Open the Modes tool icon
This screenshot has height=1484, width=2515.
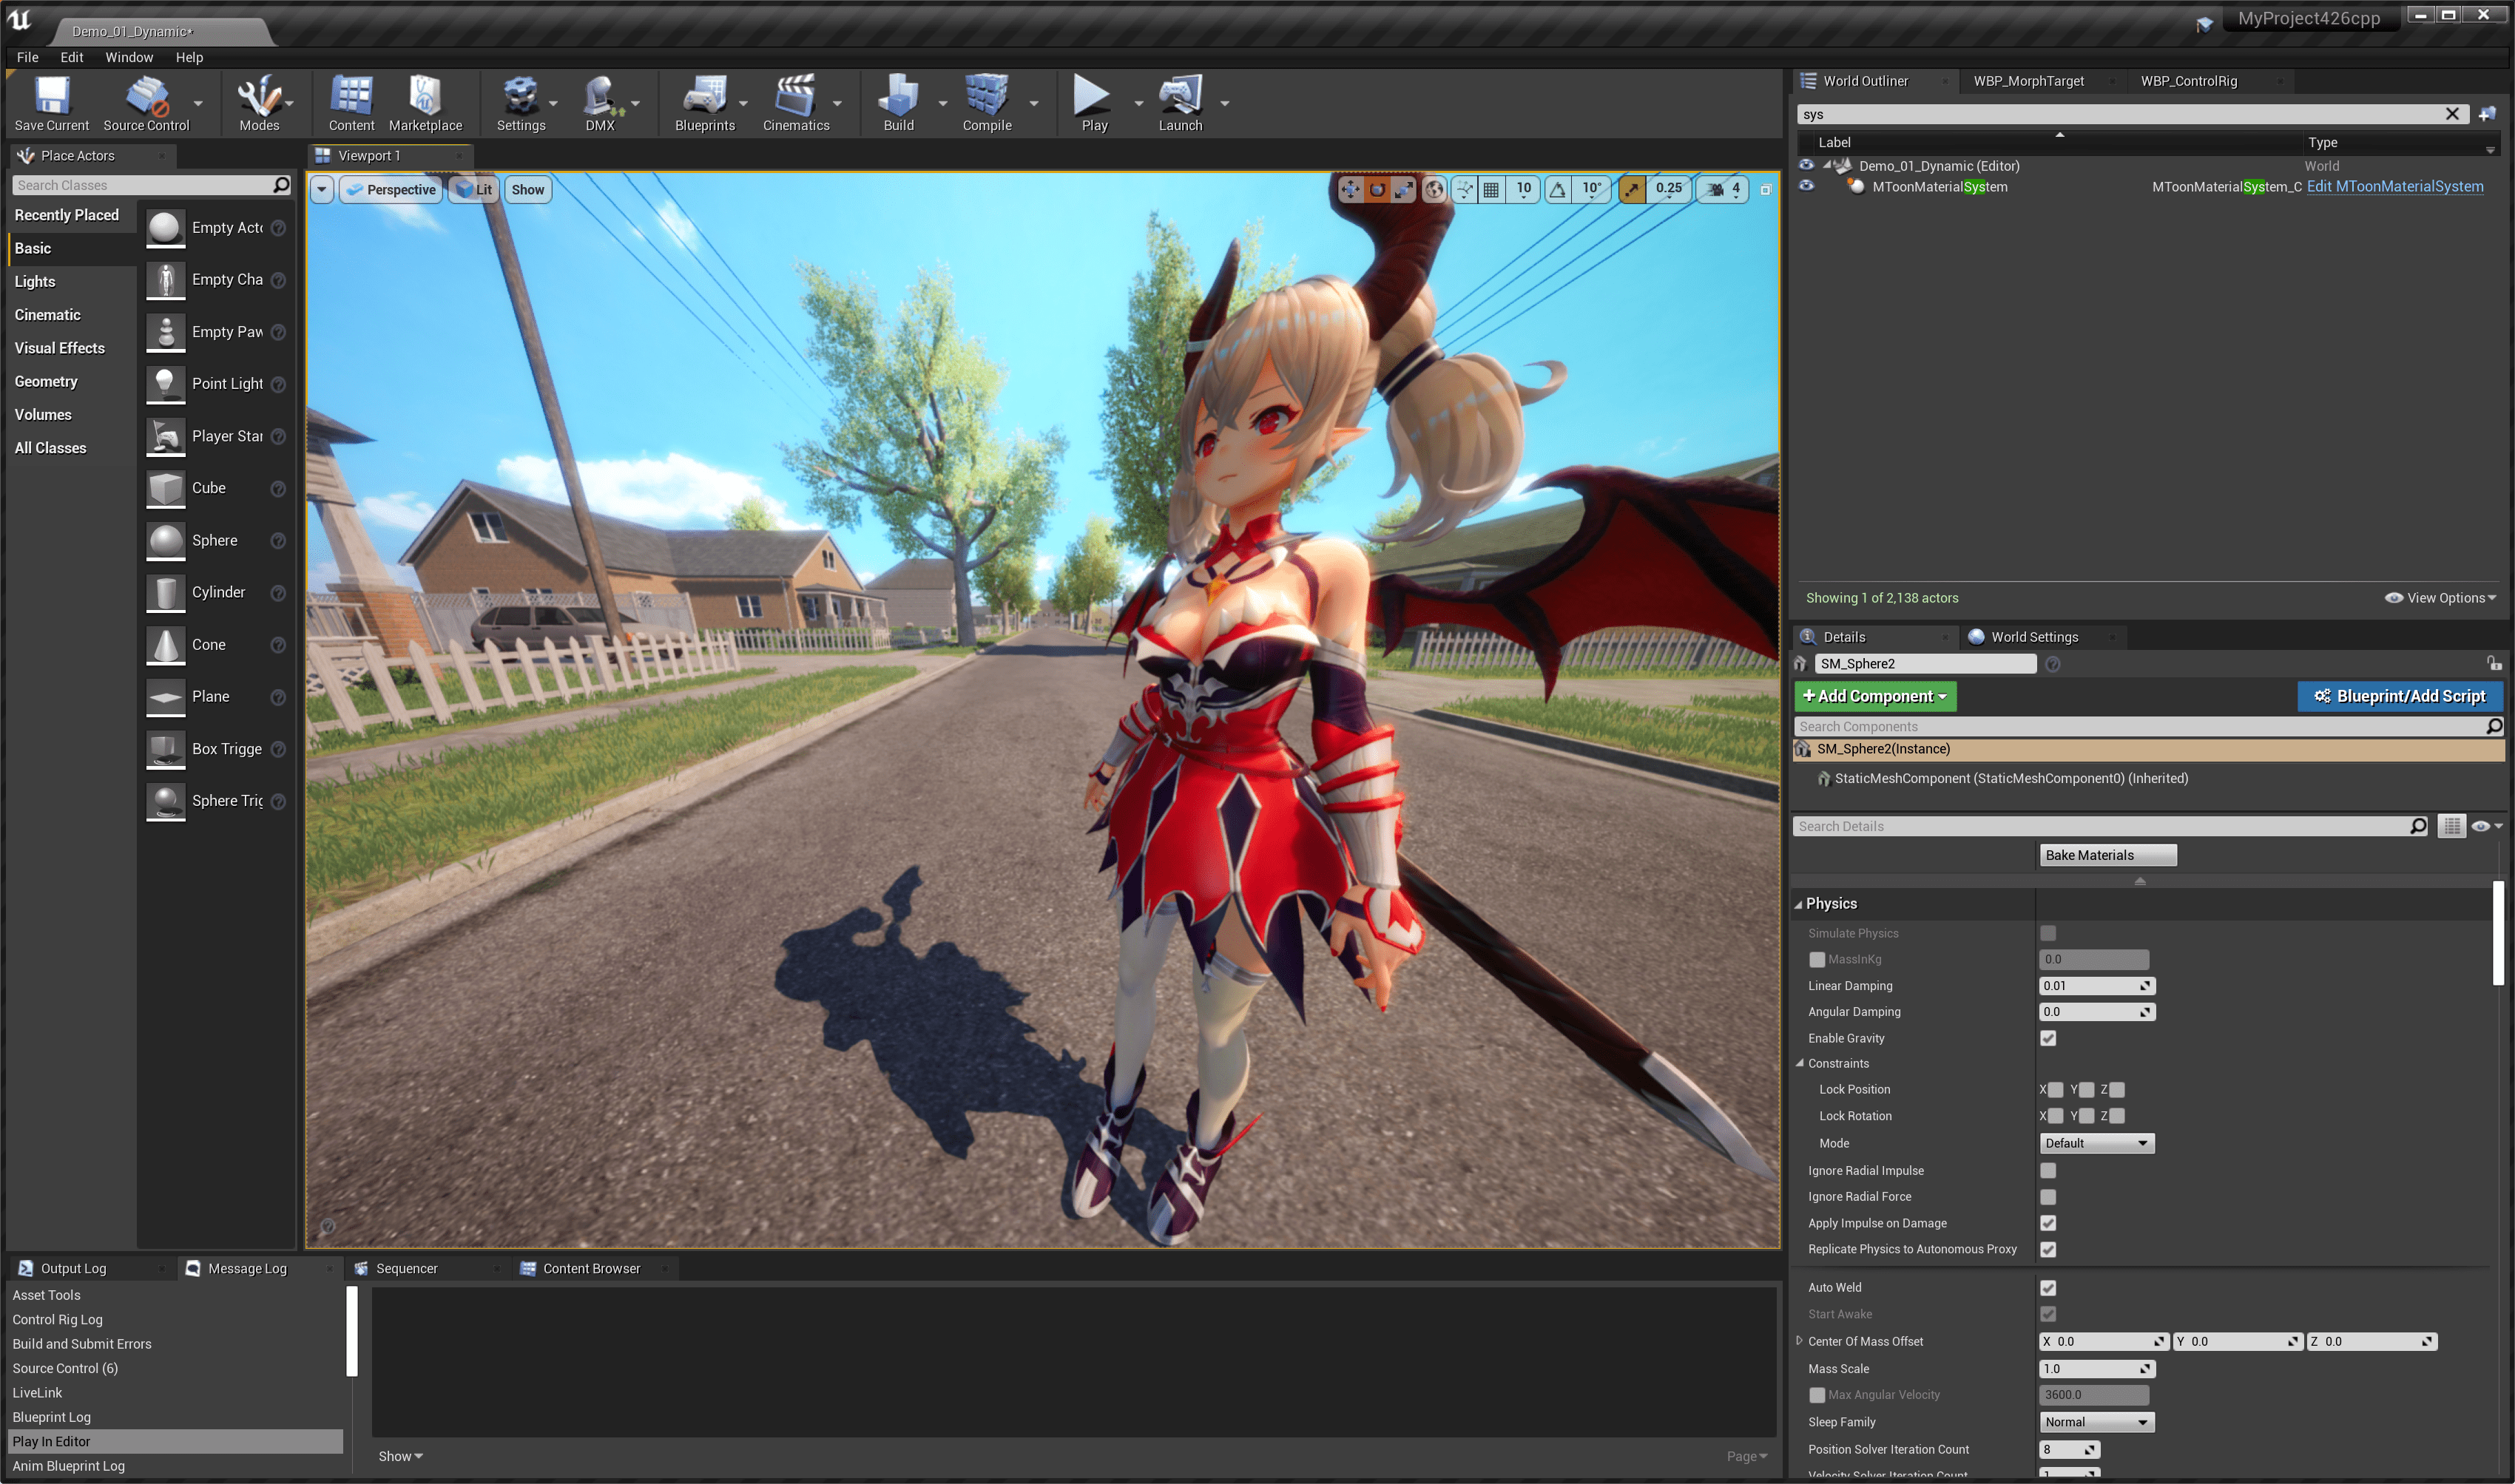[258, 98]
